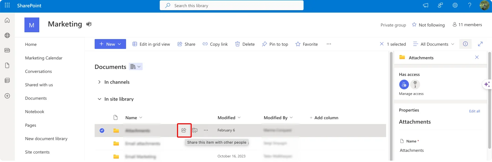Open the details pane info icon

[465, 44]
